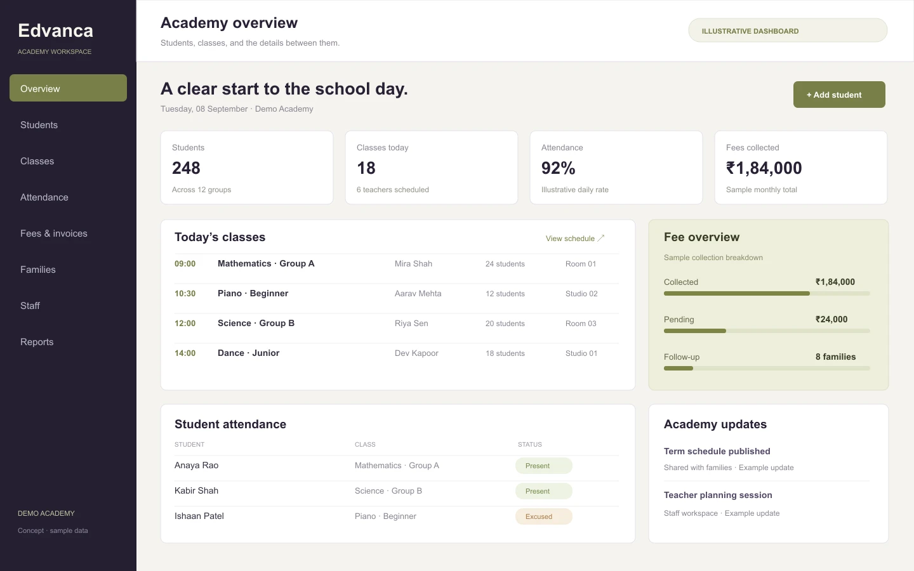This screenshot has height=571, width=914.
Task: Click the 18 students count
Action: (x=505, y=353)
